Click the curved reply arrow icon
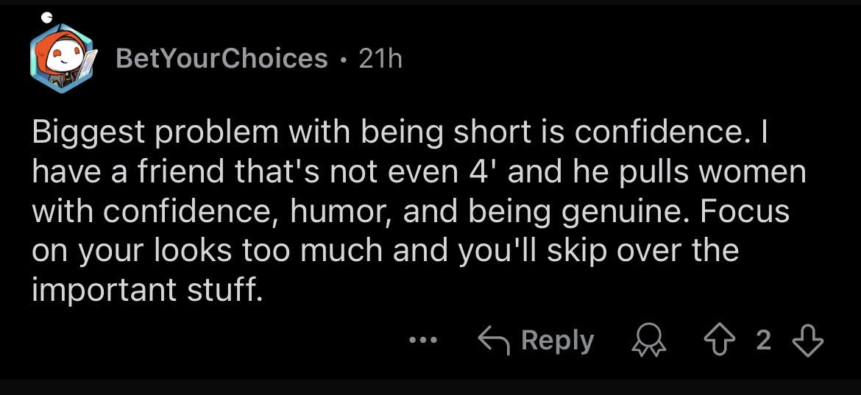 [494, 341]
